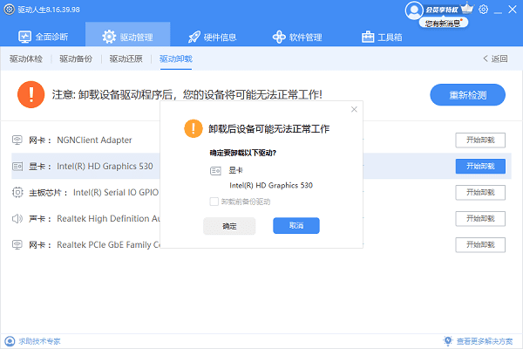Start uninstalling Realtek PCIe GbE Family driver

coord(480,245)
